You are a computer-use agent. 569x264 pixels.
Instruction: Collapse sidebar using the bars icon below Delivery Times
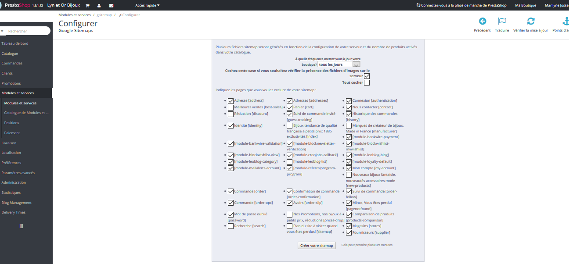click(x=21, y=226)
